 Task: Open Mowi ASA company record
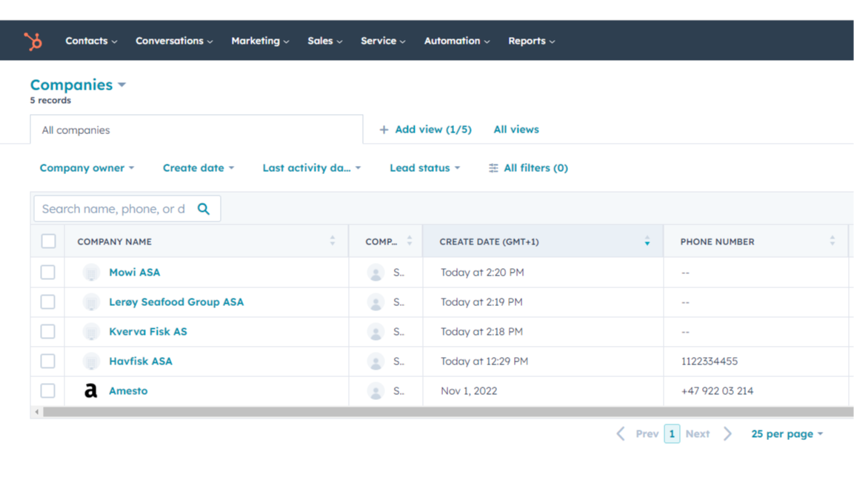(x=135, y=273)
